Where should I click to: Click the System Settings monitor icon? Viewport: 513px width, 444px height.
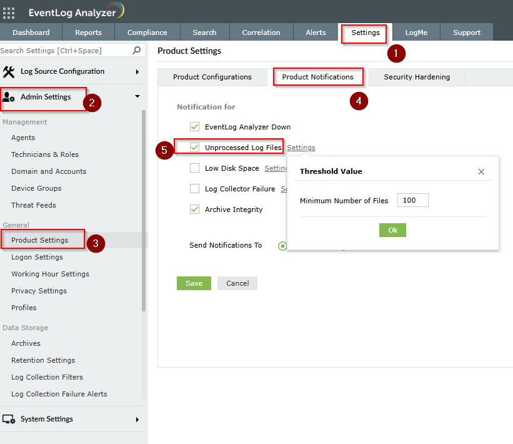click(9, 419)
